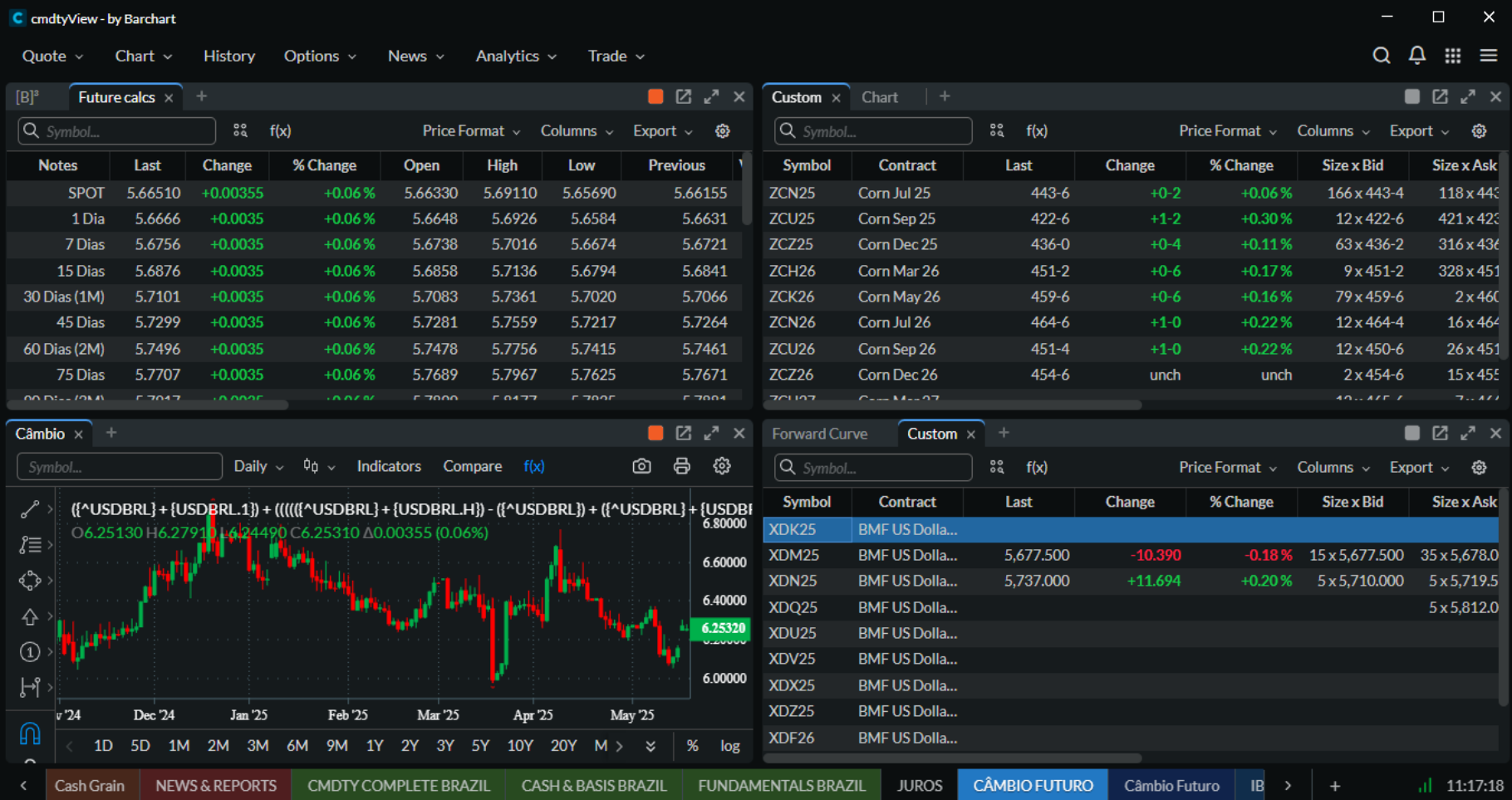Click symbol input in Câmbio chart
The image size is (1512, 800).
tap(120, 466)
